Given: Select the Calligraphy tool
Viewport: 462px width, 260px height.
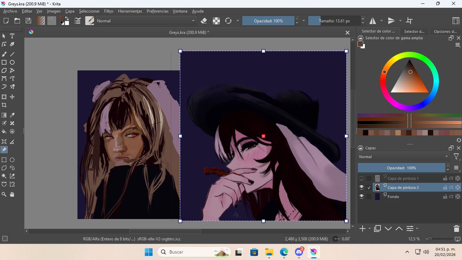Looking at the screenshot, I should (x=12, y=44).
